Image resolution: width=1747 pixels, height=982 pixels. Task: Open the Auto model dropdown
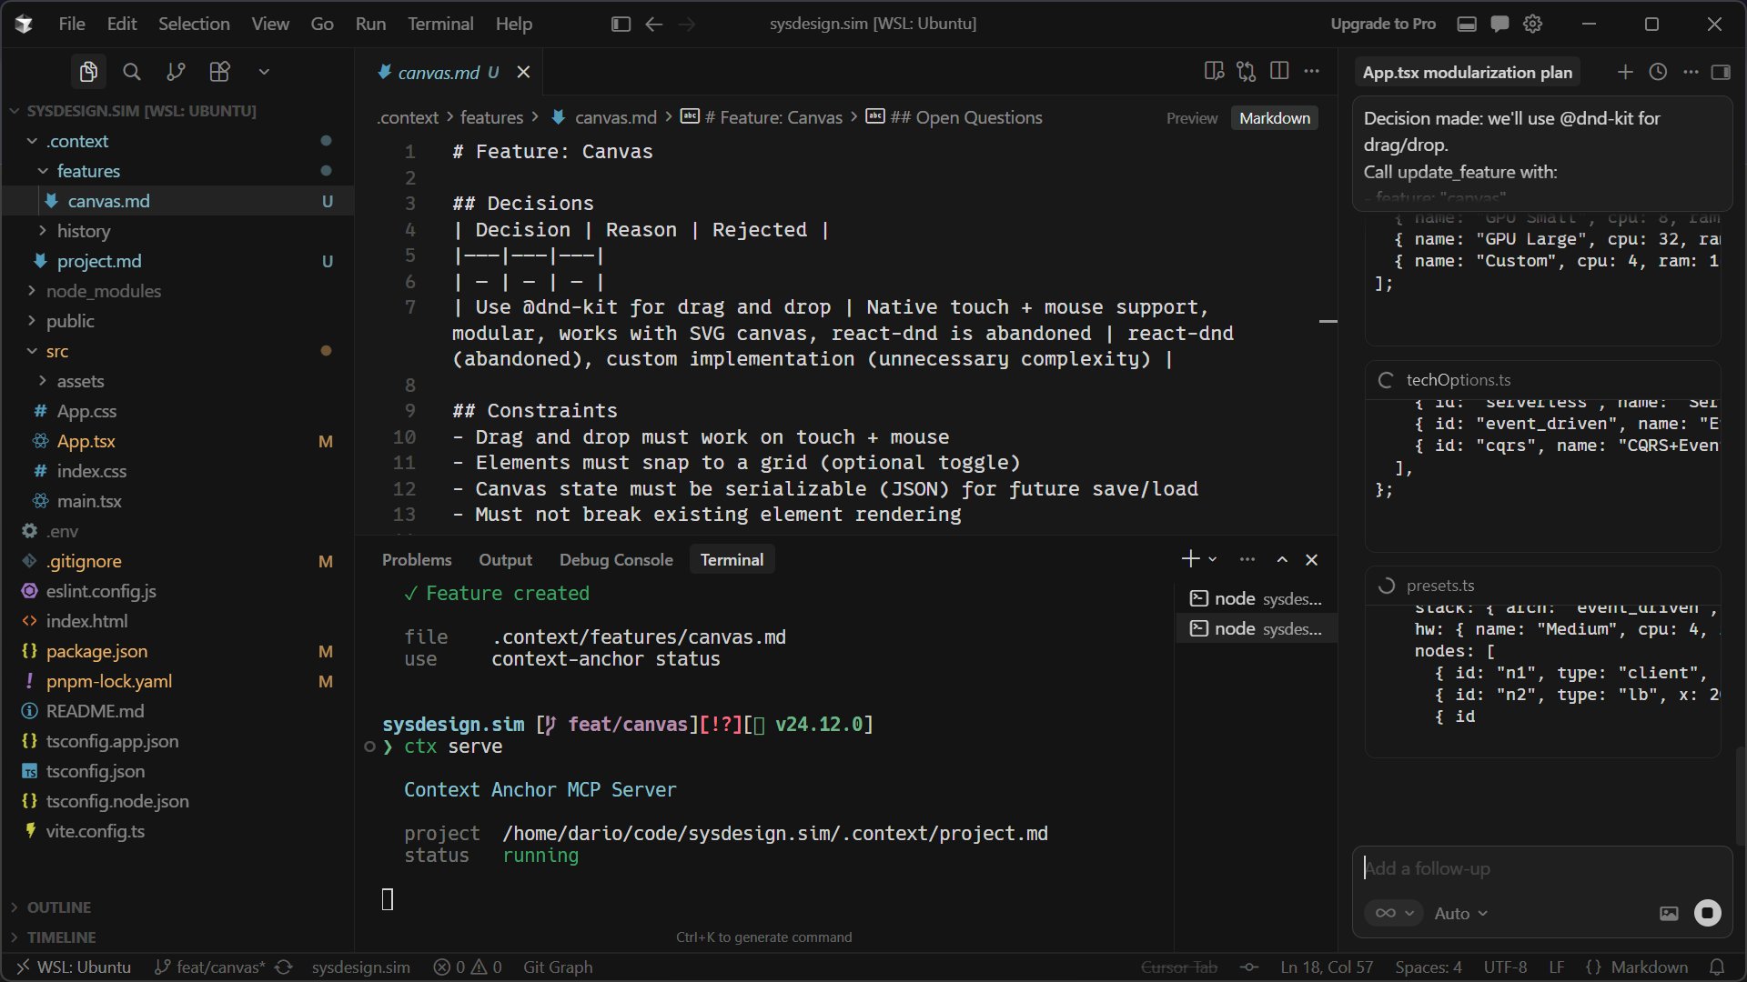tap(1460, 913)
